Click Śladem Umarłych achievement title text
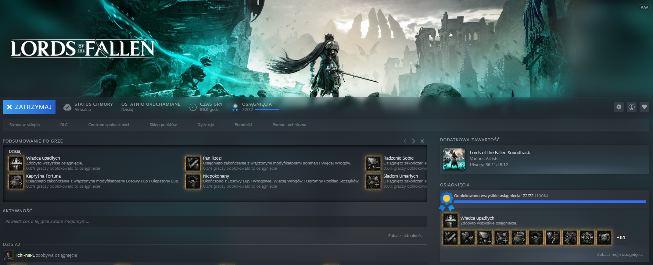The image size is (653, 265). click(x=400, y=176)
